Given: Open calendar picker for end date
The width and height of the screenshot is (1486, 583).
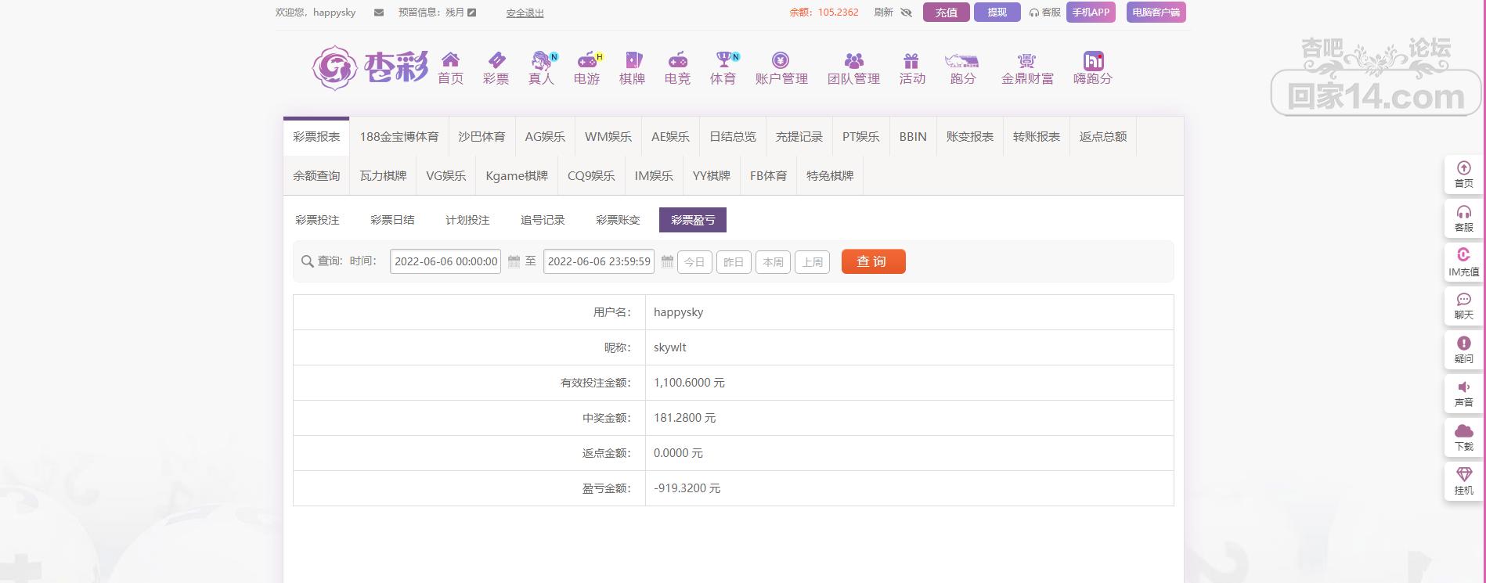Looking at the screenshot, I should coord(667,261).
